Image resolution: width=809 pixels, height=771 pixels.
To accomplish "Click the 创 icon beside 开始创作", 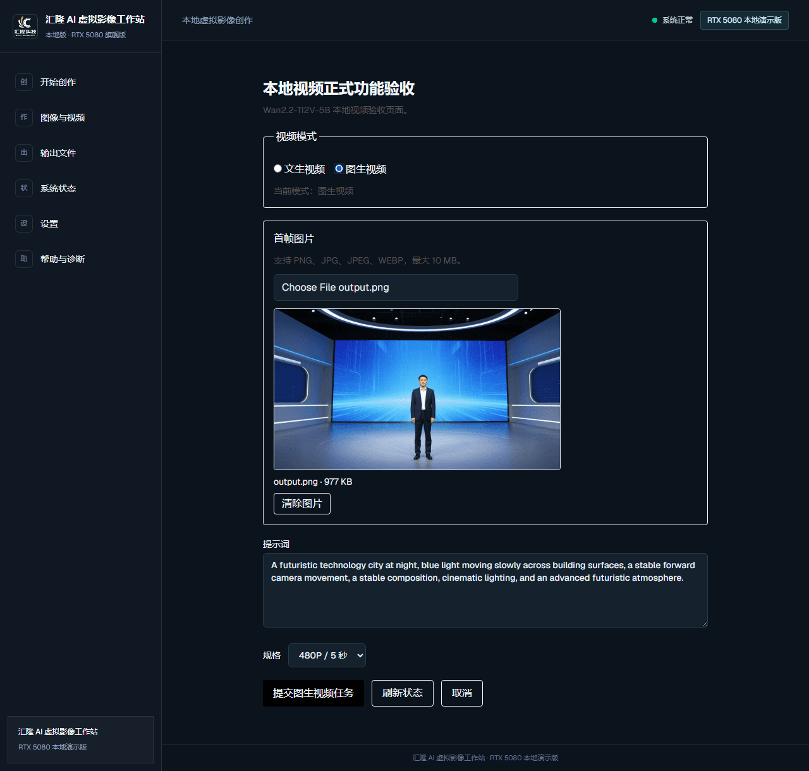I will point(24,82).
